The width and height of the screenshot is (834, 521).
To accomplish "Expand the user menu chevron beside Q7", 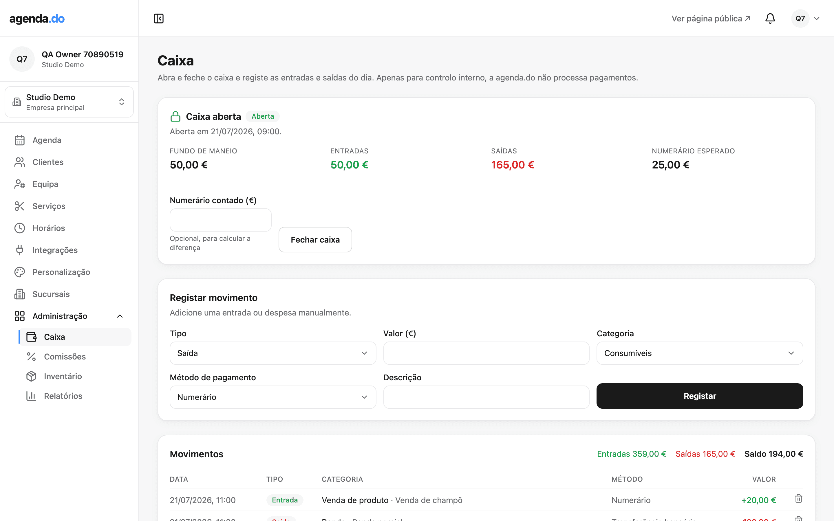I will pos(816,19).
